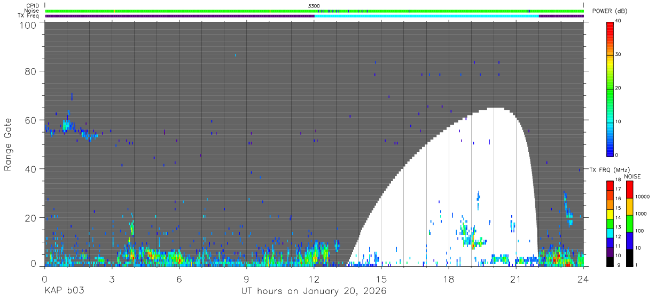Click the Noise row label
Viewport: 656px width, 302px height.
click(33, 11)
